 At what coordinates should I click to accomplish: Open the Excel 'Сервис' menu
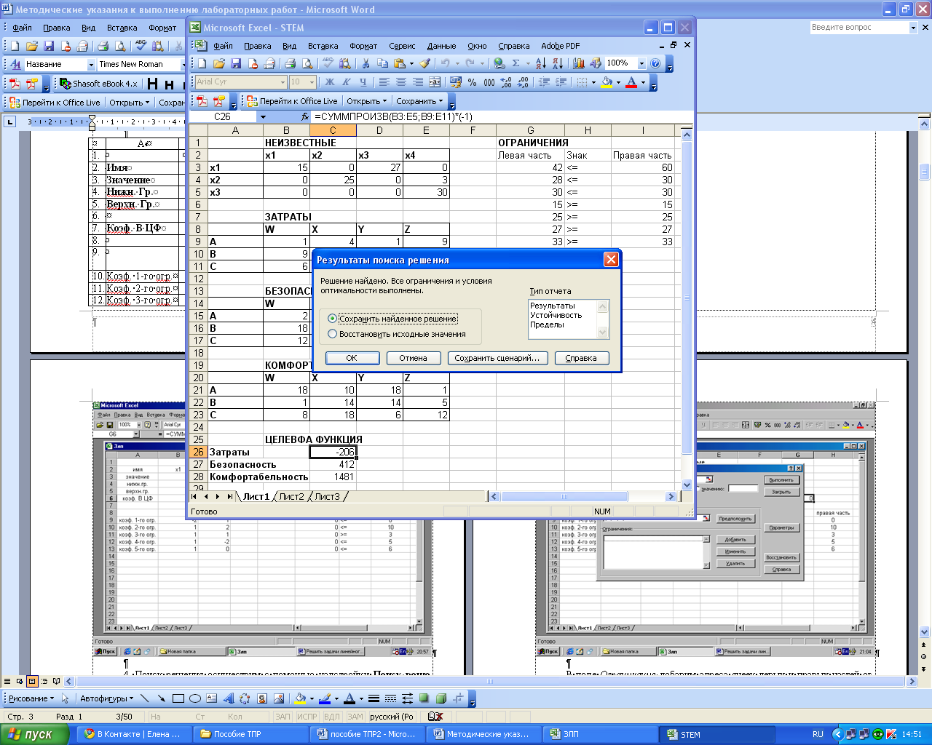pyautogui.click(x=402, y=46)
